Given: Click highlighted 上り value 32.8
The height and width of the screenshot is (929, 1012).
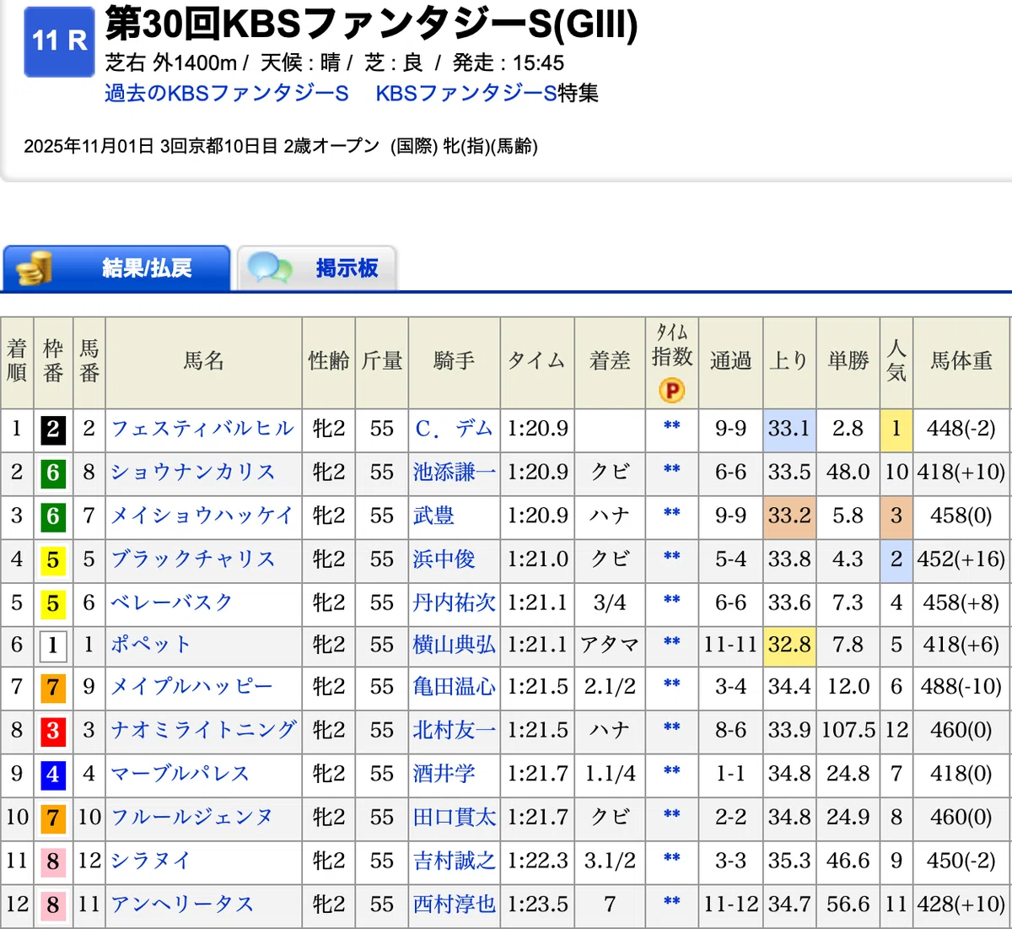Looking at the screenshot, I should click(789, 645).
